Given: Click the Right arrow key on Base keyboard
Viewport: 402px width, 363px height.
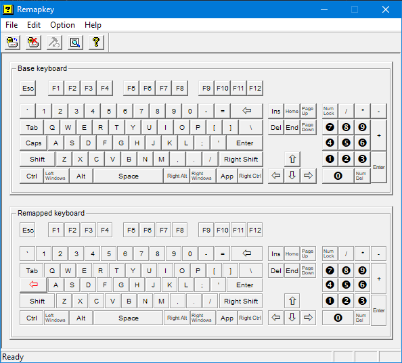Looking at the screenshot, I should (309, 176).
